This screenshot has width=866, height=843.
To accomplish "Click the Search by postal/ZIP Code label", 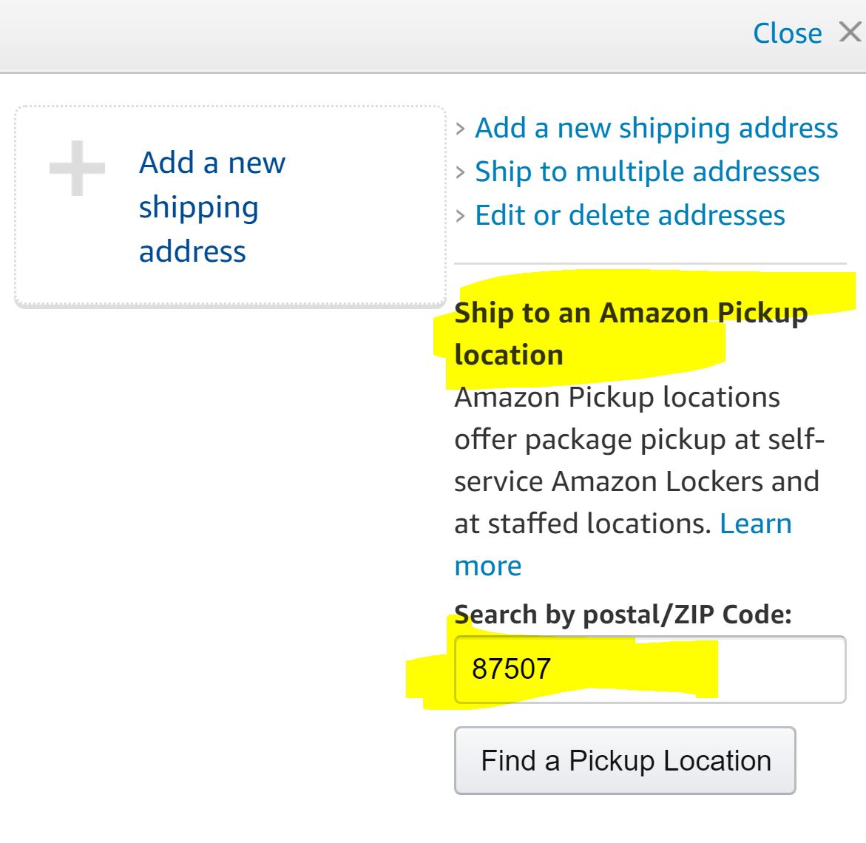I will coord(623,615).
